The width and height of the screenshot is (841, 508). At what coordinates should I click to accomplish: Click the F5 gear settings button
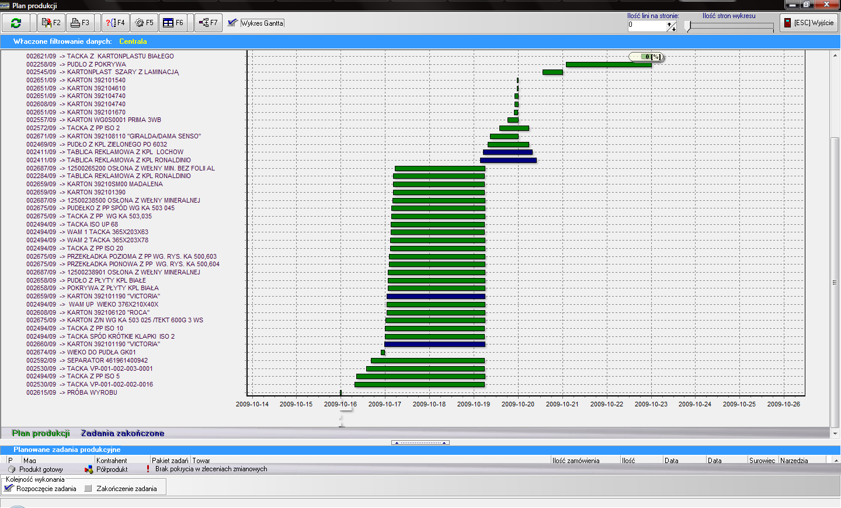(x=144, y=23)
